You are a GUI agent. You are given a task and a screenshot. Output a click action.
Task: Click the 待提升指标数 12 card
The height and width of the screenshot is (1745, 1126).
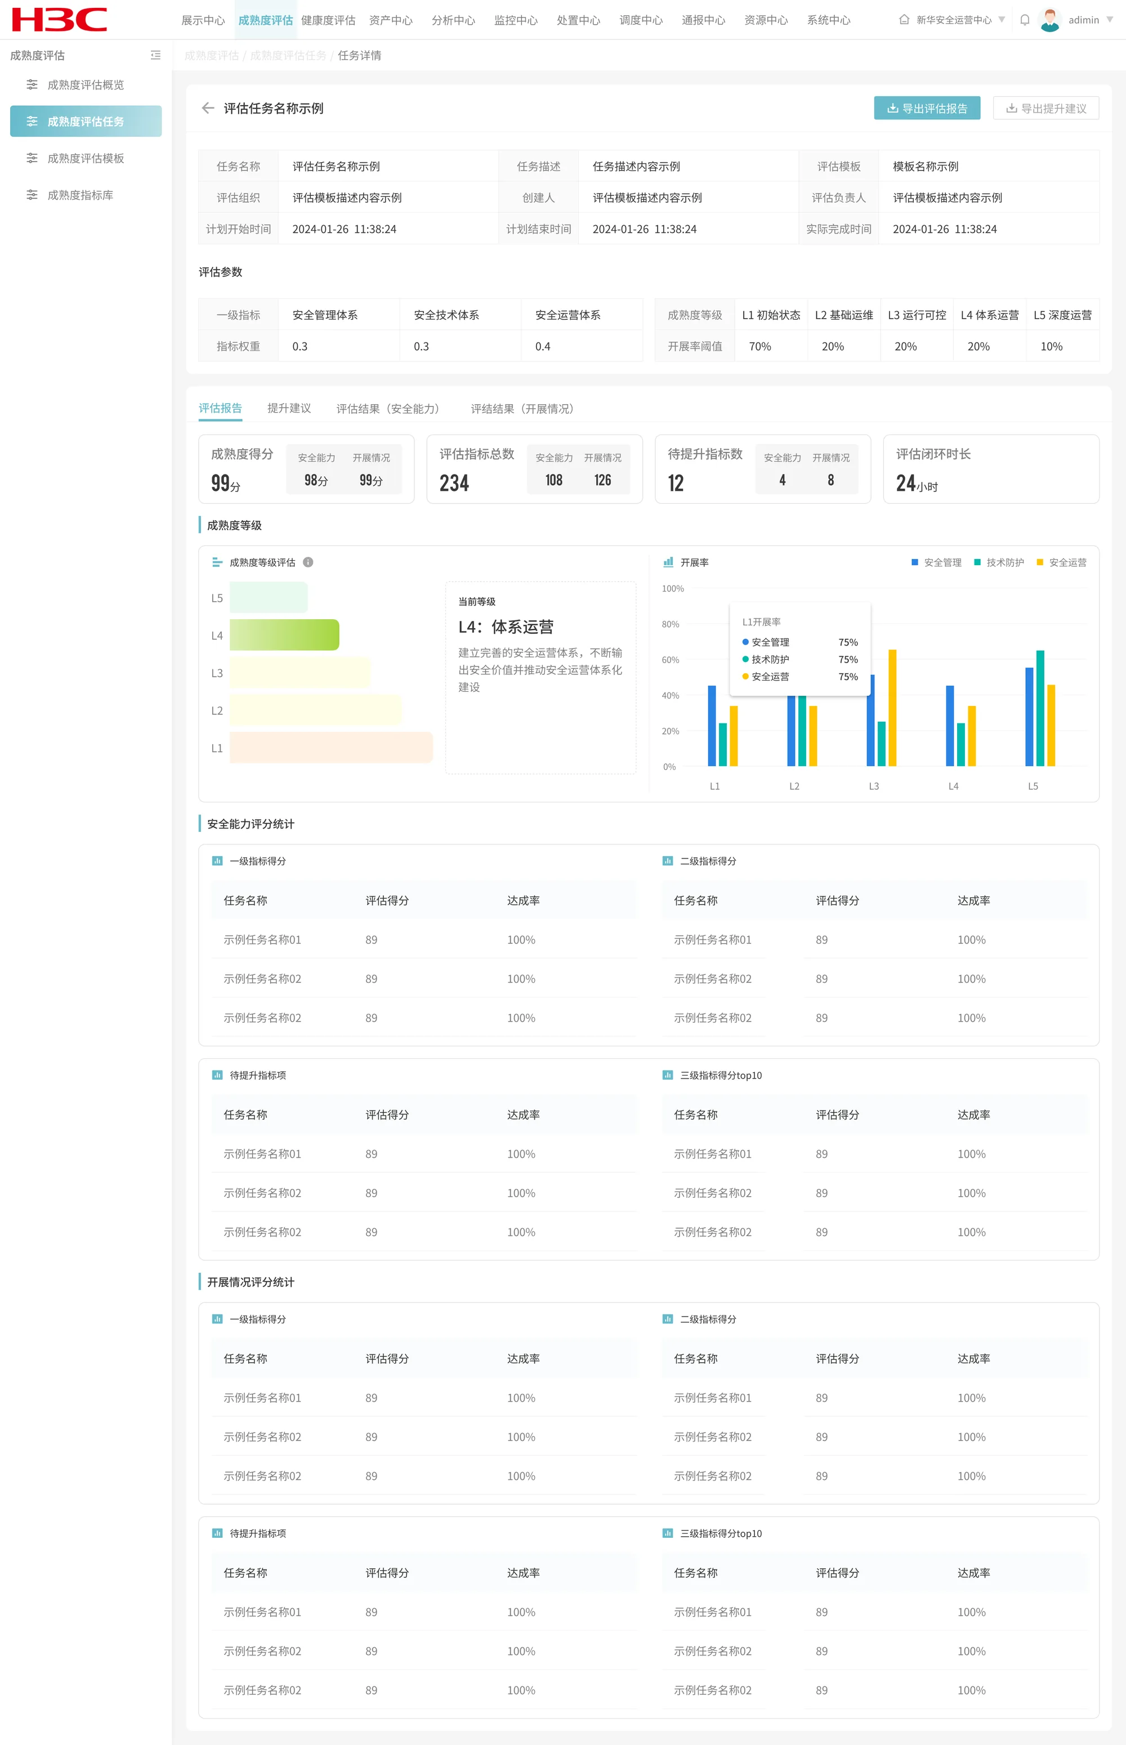[763, 468]
